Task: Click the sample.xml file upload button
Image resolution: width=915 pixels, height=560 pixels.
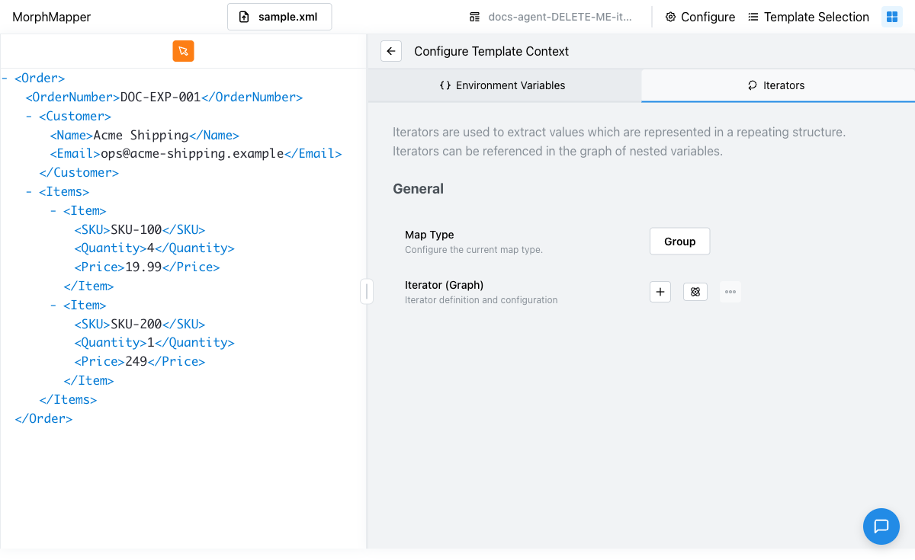Action: pyautogui.click(x=280, y=17)
